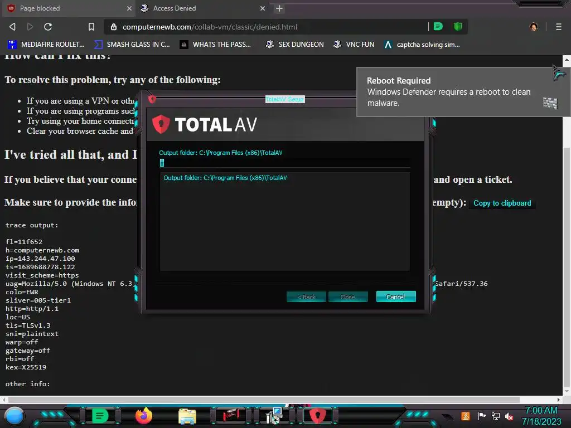Image resolution: width=571 pixels, height=428 pixels.
Task: Click the page horizontal scrollbar thumb
Action: point(263,400)
